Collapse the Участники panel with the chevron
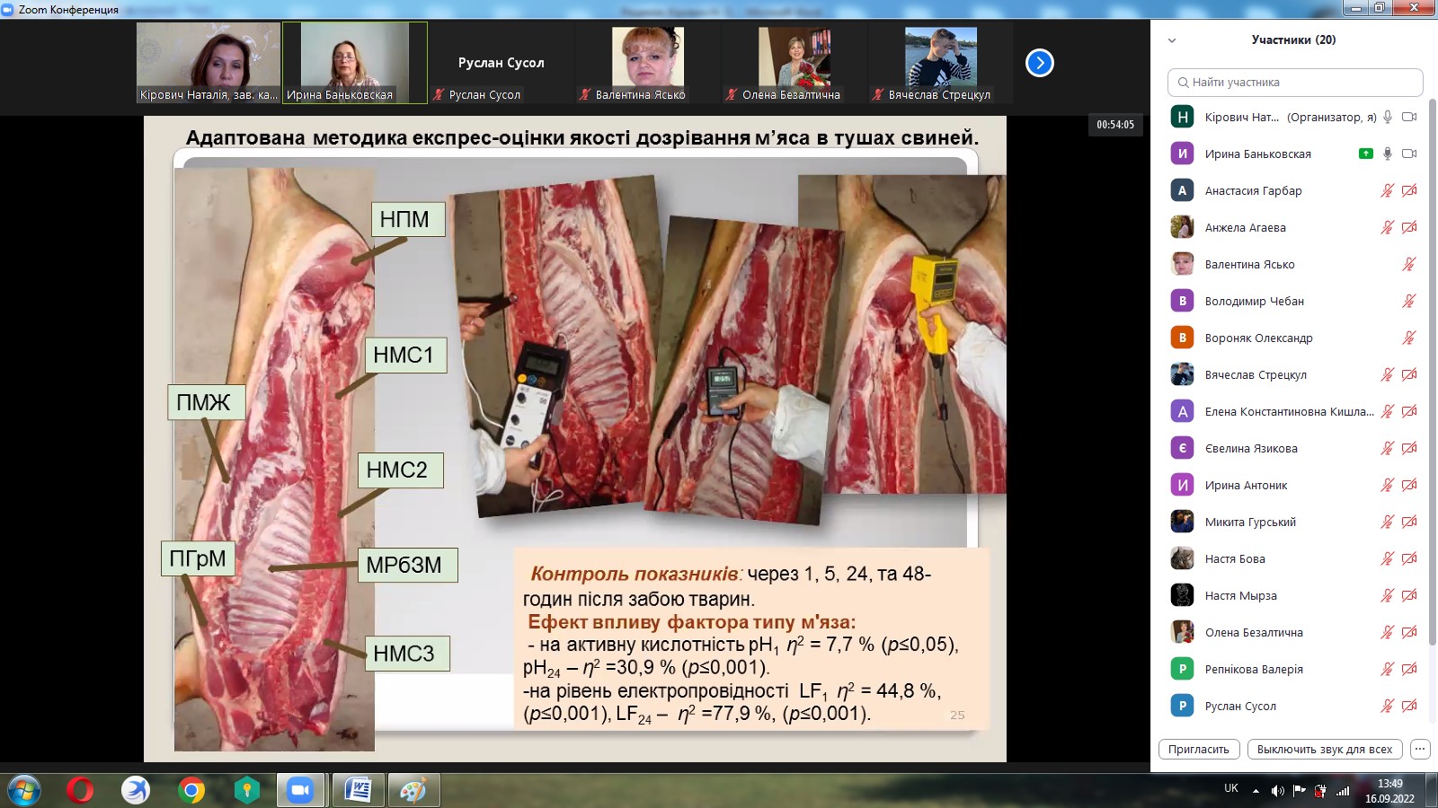Screen dimensions: 1438x808 tap(1172, 40)
